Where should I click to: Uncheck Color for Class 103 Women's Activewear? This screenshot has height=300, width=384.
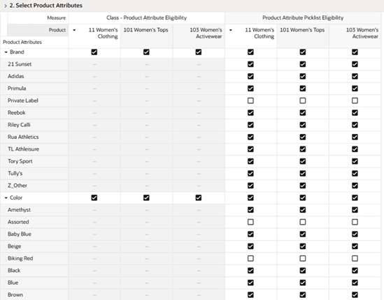[x=199, y=197]
